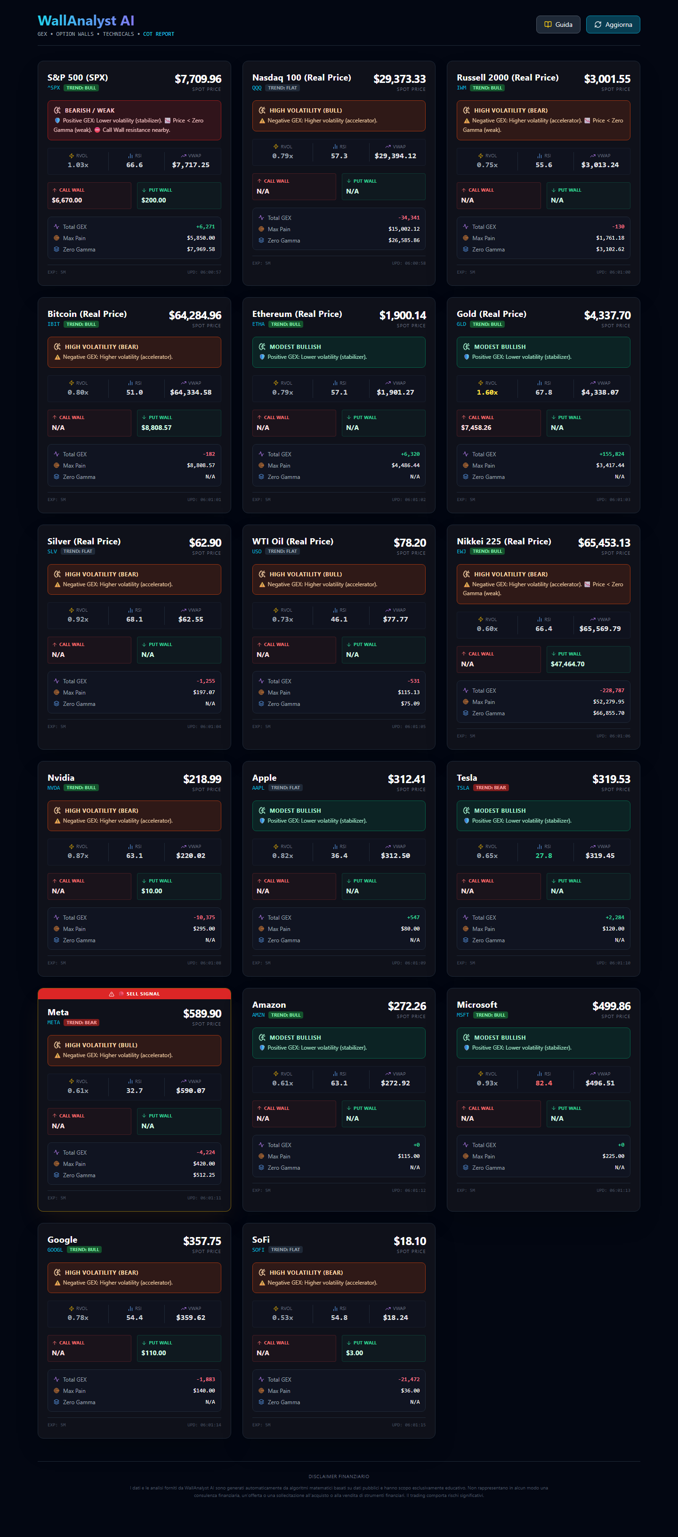
Task: Click the $6,670.00 Call Wall value in S&P 500
Action: [x=67, y=201]
